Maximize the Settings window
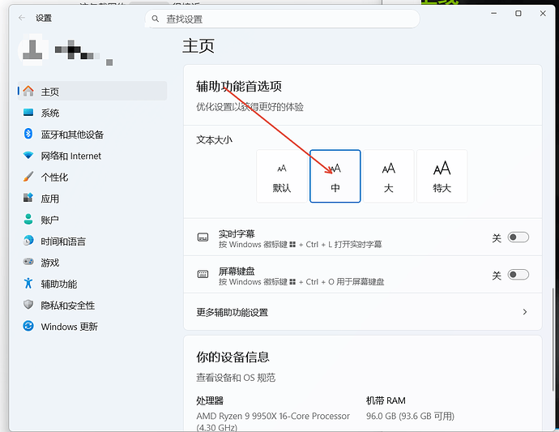 pyautogui.click(x=518, y=14)
